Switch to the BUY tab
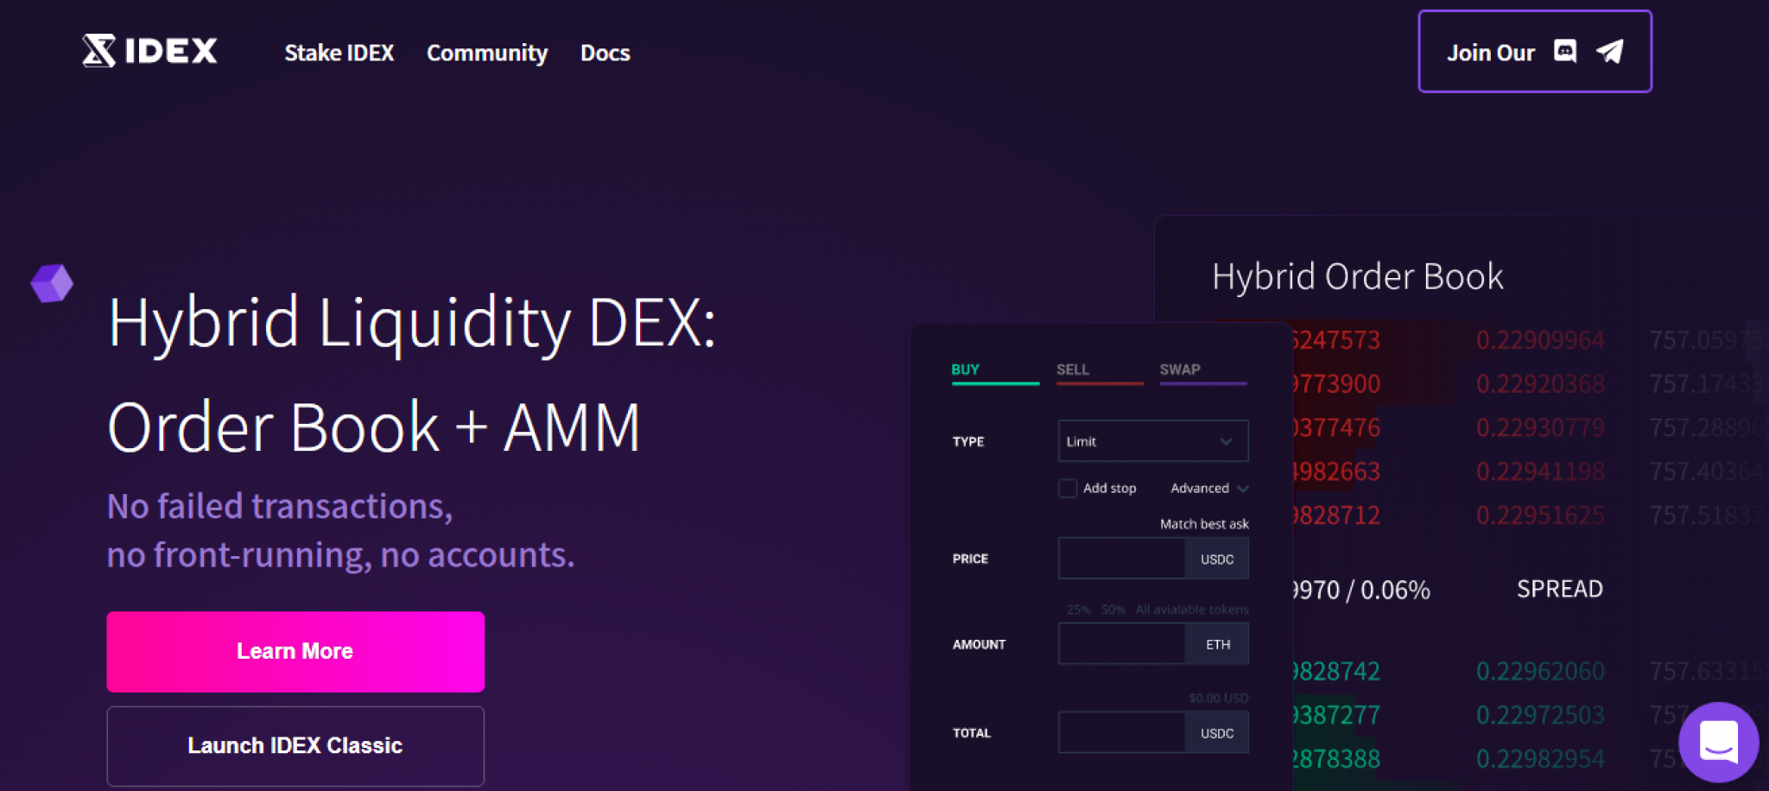This screenshot has height=791, width=1769. [965, 370]
